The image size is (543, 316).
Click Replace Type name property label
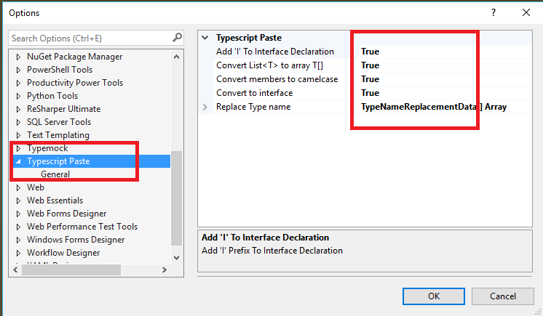(x=253, y=107)
